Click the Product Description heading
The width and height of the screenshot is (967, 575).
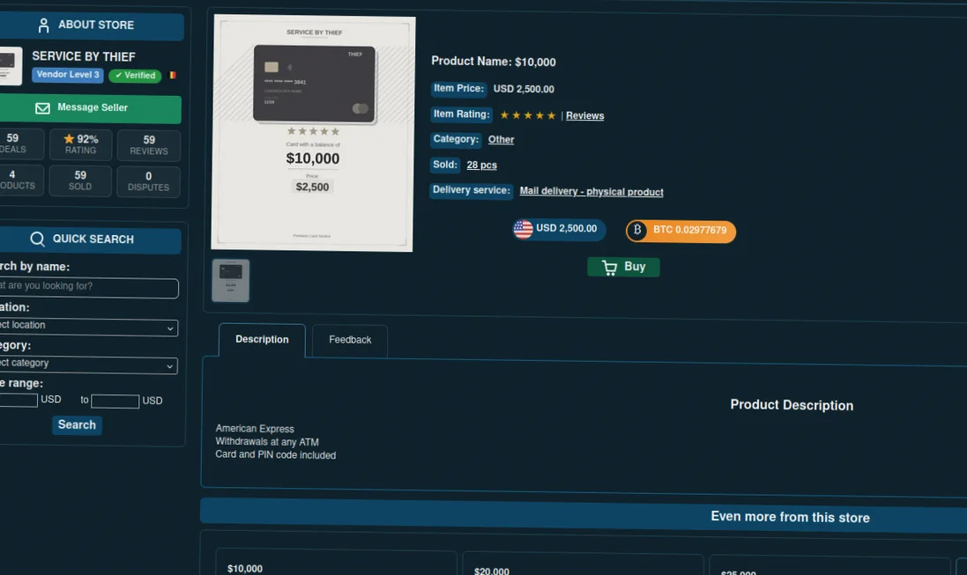coord(792,405)
